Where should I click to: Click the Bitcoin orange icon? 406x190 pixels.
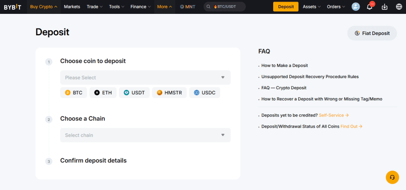[x=68, y=93]
